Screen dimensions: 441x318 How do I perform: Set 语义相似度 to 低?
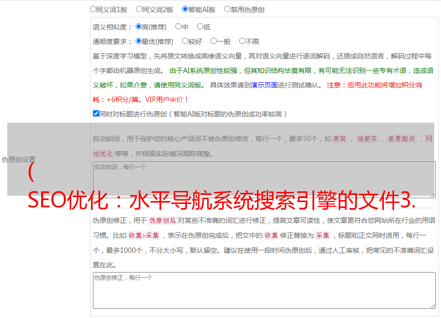click(200, 27)
